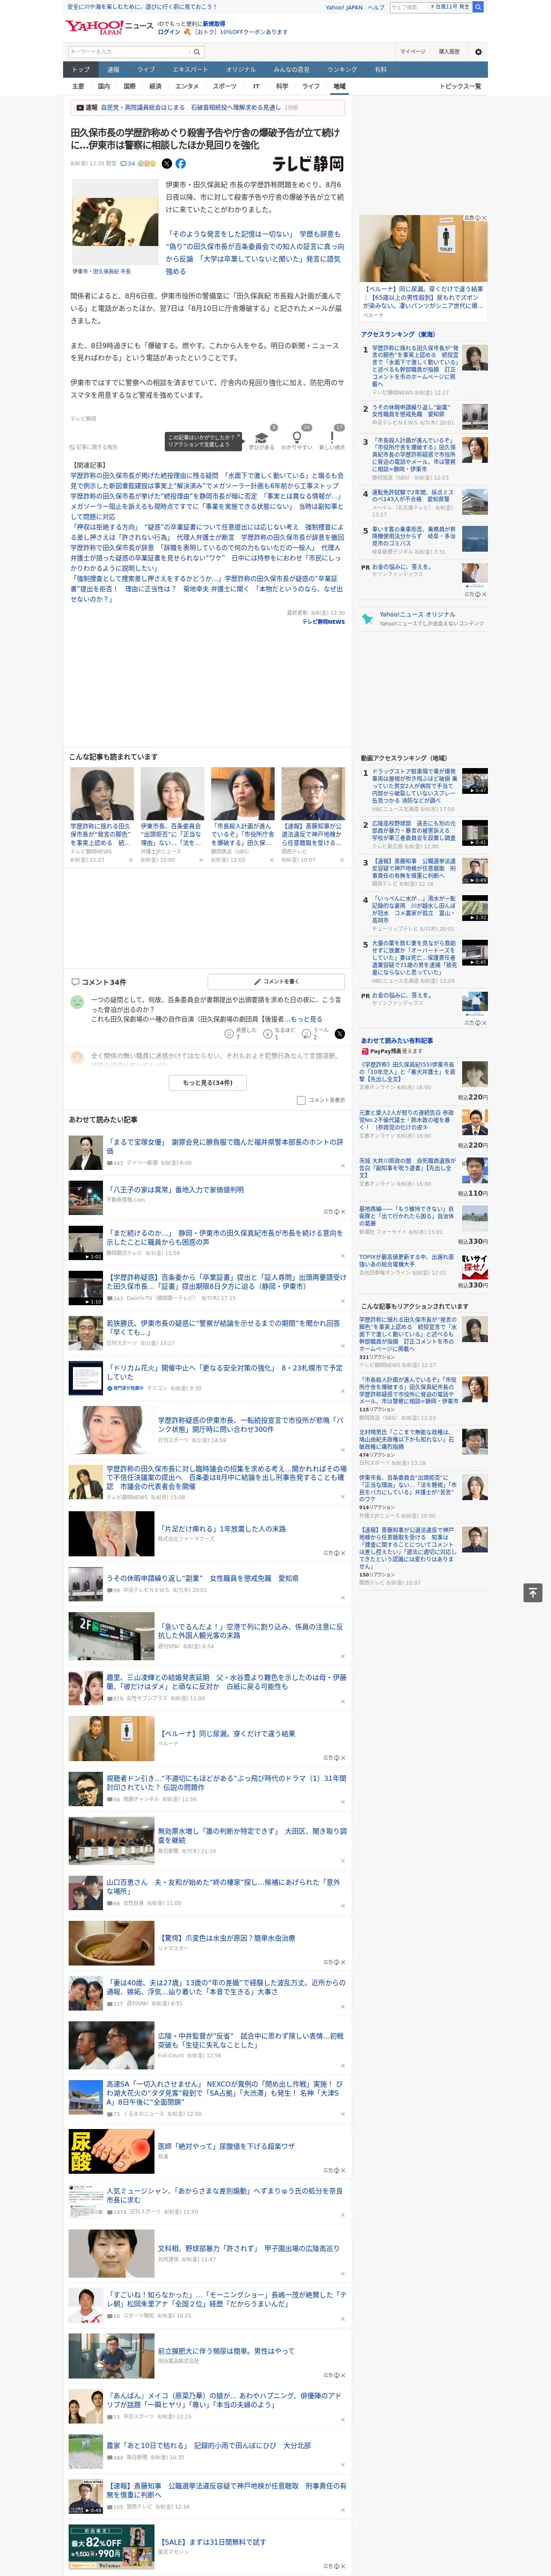Viewport: 551px width, 2576px height.
Task: Click the テレビ静岡 broadcaster logo
Action: (308, 164)
